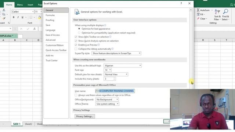The width and height of the screenshot is (235, 132).
Task: Click the Bold button in Font group
Action: tap(14, 17)
